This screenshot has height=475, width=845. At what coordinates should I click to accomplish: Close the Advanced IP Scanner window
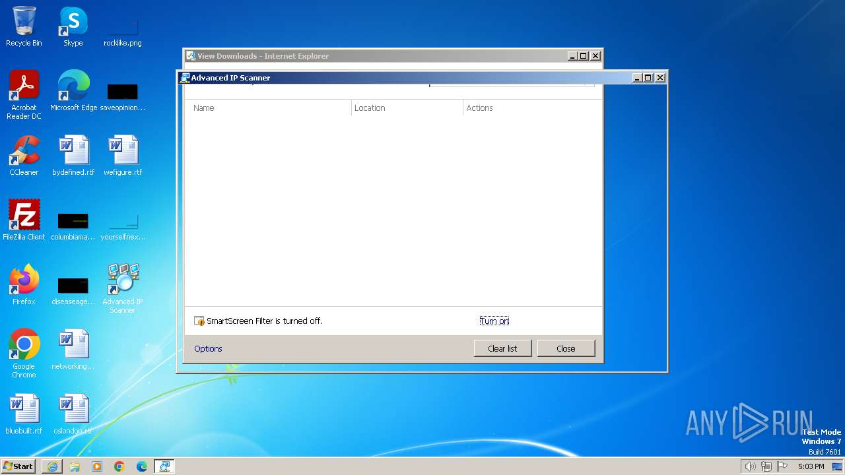659,77
